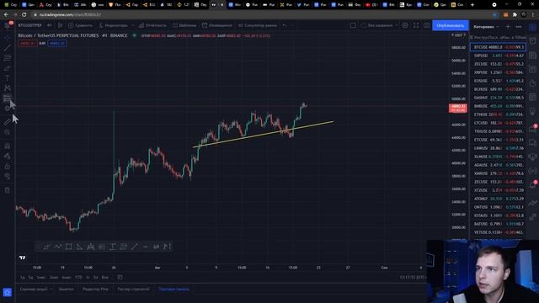Open the financials (Отчётность) menu
The height and width of the screenshot is (303, 539).
pyautogui.click(x=152, y=25)
